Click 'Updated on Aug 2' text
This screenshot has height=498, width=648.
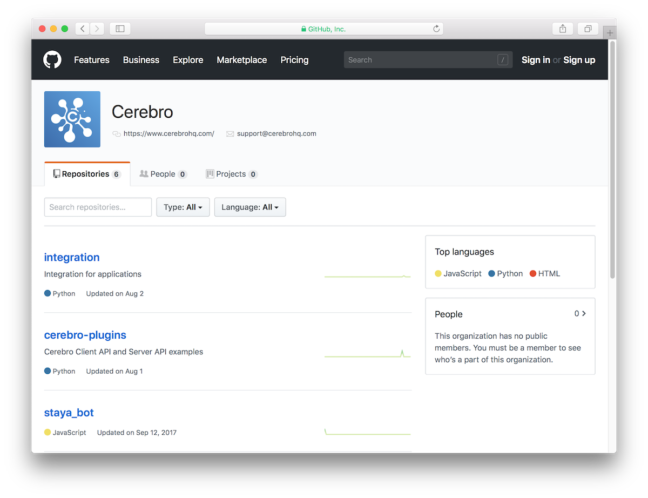point(115,293)
